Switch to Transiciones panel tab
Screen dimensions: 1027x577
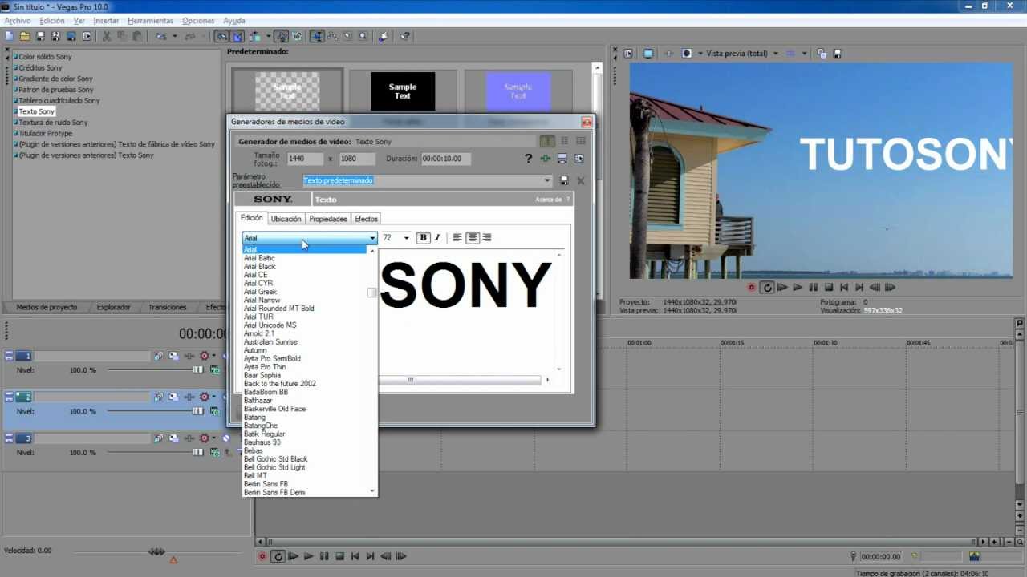tap(167, 307)
